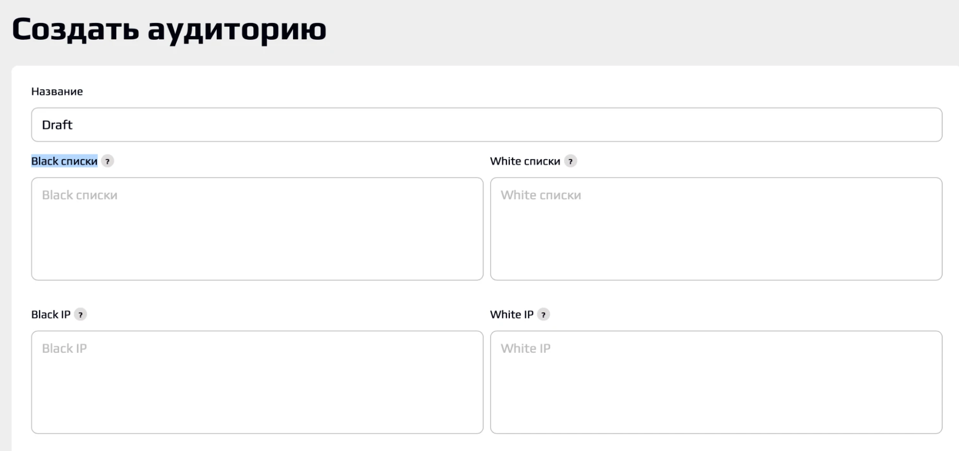Open the help tooltip beside Black списки
This screenshot has height=451, width=959.
107,162
